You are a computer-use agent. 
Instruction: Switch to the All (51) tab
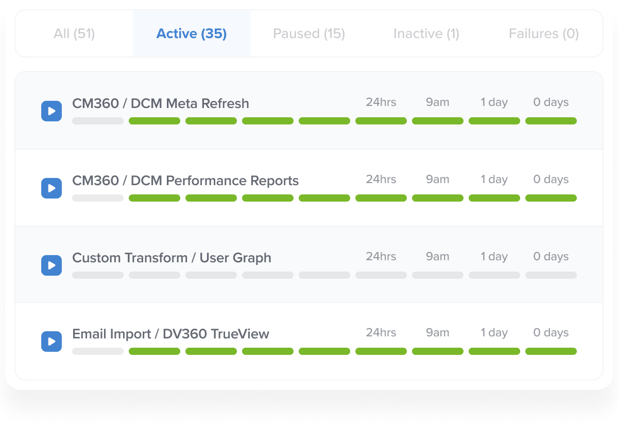coord(74,34)
